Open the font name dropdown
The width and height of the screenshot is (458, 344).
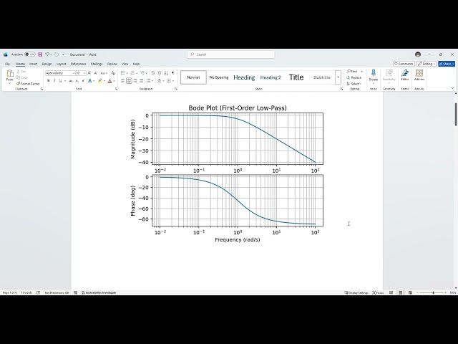tap(74, 73)
